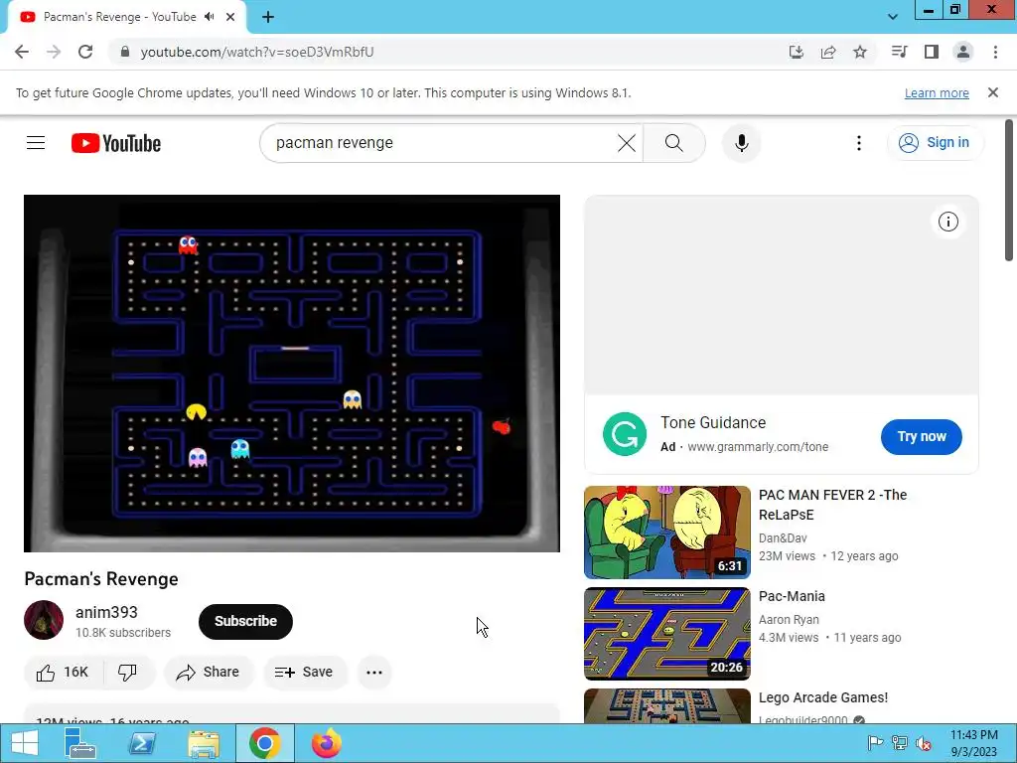Click the Tone Guidance ad title
This screenshot has height=763, width=1017.
click(713, 423)
